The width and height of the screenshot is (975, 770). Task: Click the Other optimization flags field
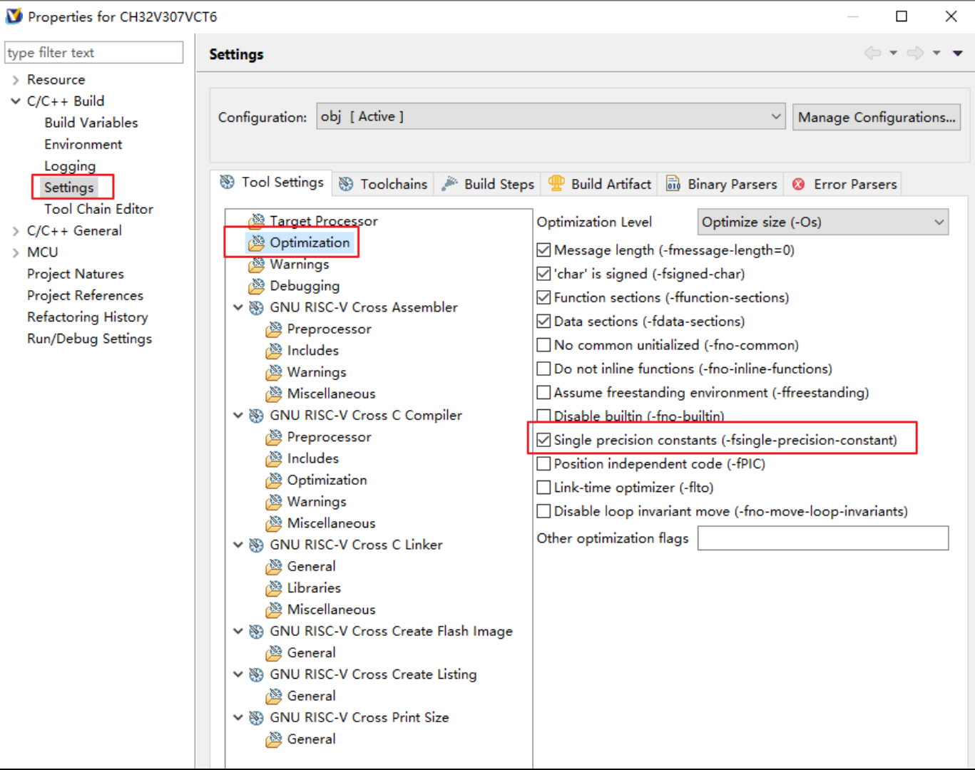pyautogui.click(x=823, y=538)
